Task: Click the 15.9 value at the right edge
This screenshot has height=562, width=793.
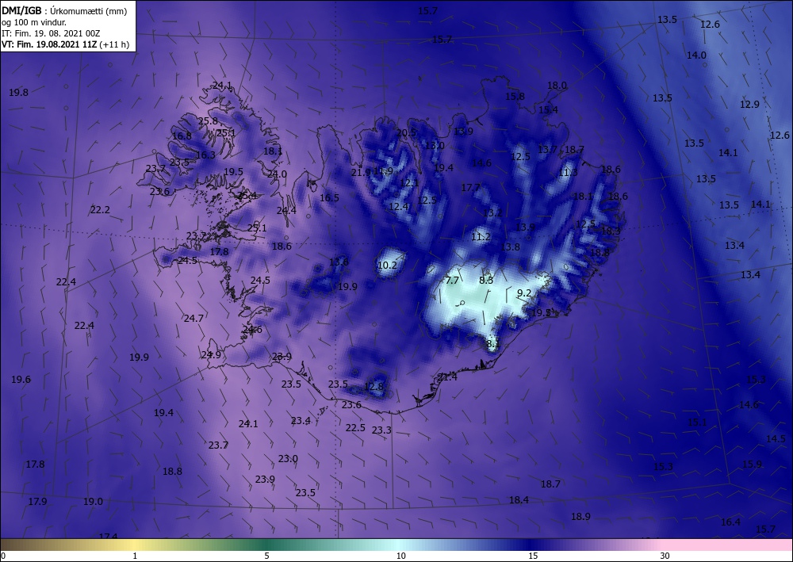Action: pyautogui.click(x=752, y=464)
